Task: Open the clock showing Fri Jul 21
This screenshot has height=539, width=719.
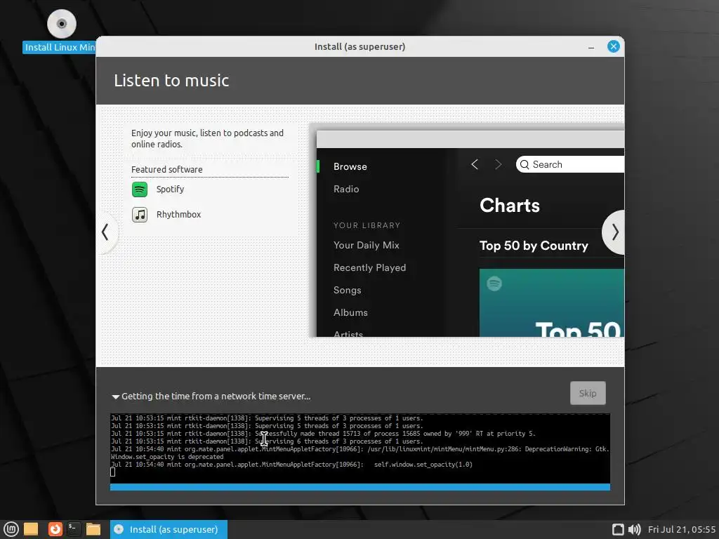Action: (x=681, y=529)
